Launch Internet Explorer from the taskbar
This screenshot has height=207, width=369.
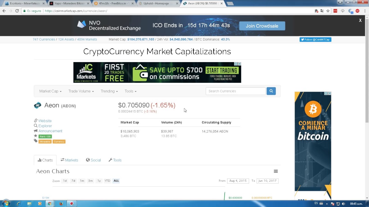click(x=19, y=204)
